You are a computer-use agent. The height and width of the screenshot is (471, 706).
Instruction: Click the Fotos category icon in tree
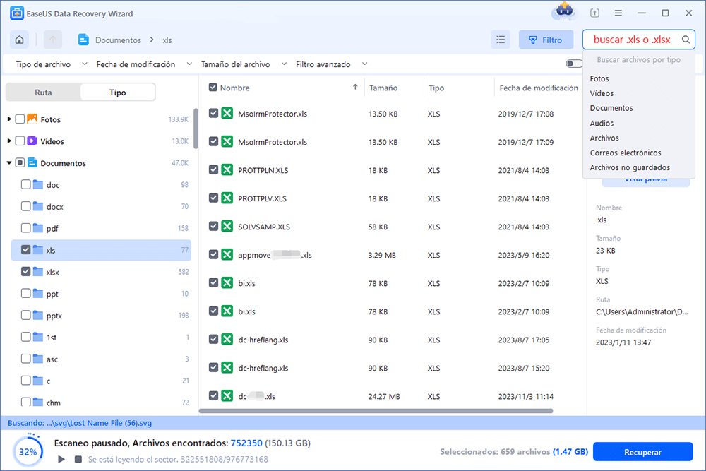click(32, 119)
